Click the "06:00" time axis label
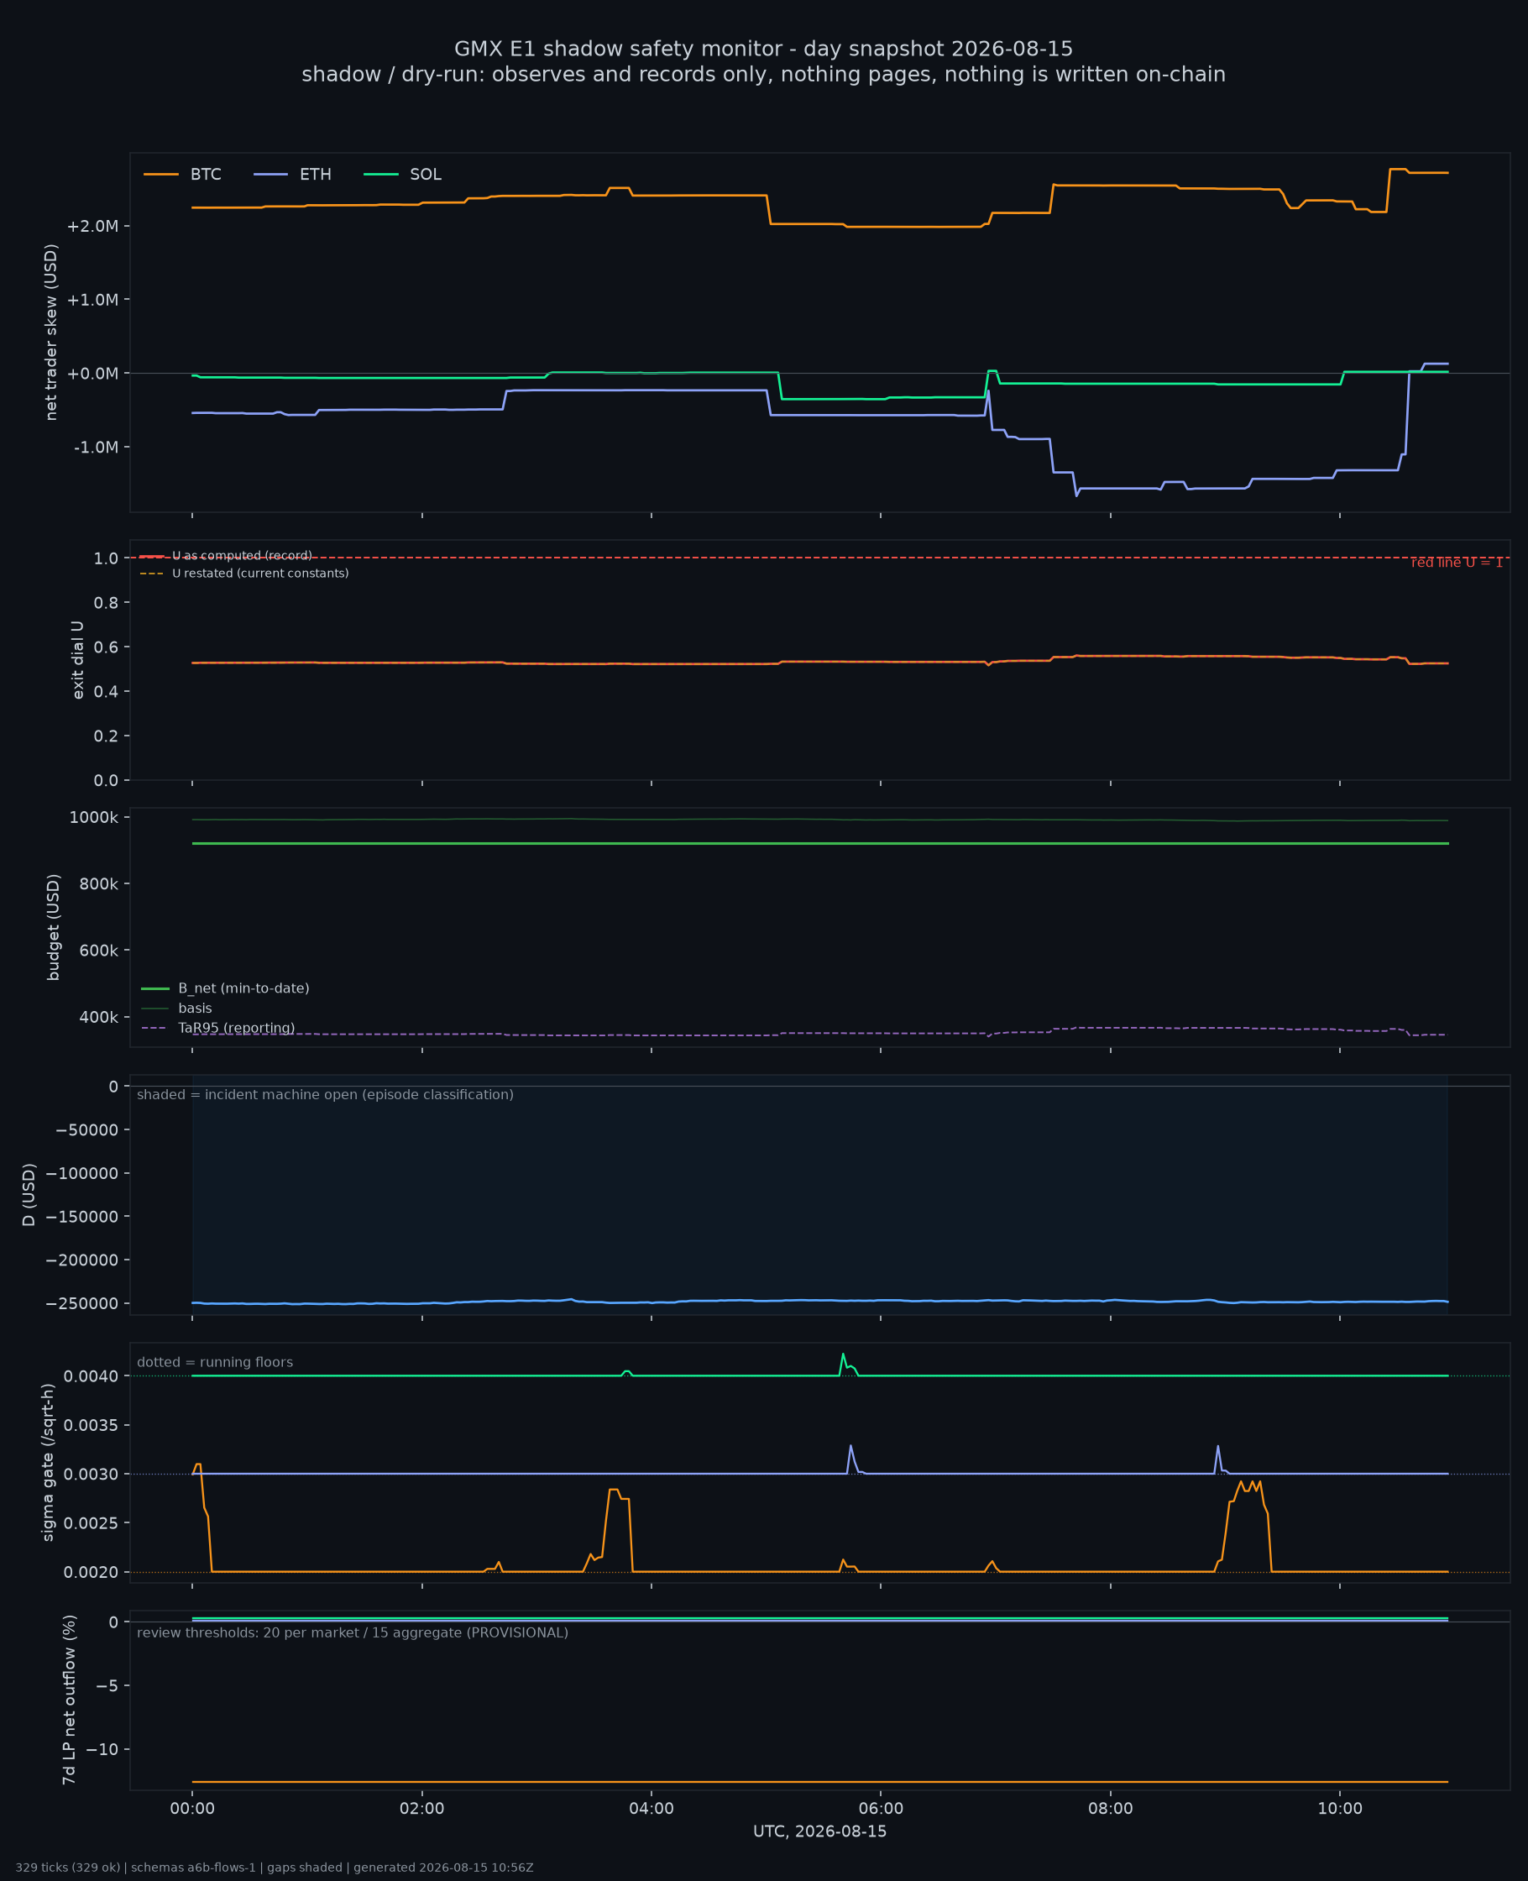 pyautogui.click(x=881, y=1809)
